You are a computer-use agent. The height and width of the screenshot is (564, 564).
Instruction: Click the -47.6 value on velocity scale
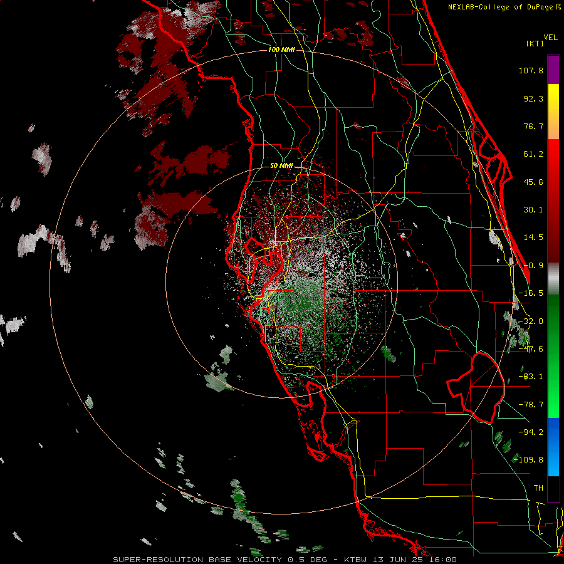(x=531, y=349)
